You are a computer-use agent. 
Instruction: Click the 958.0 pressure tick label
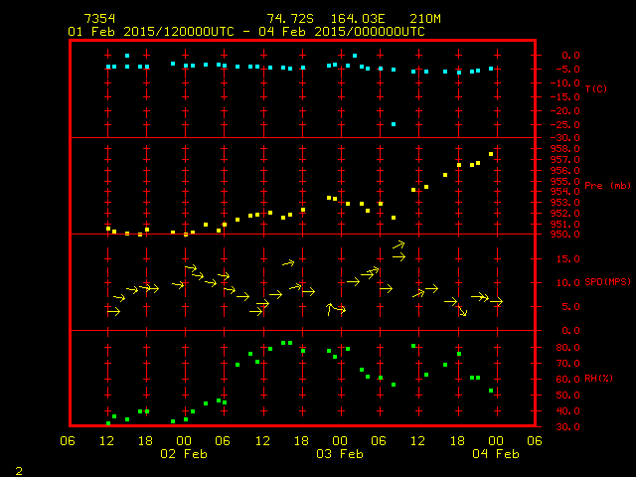pos(573,149)
